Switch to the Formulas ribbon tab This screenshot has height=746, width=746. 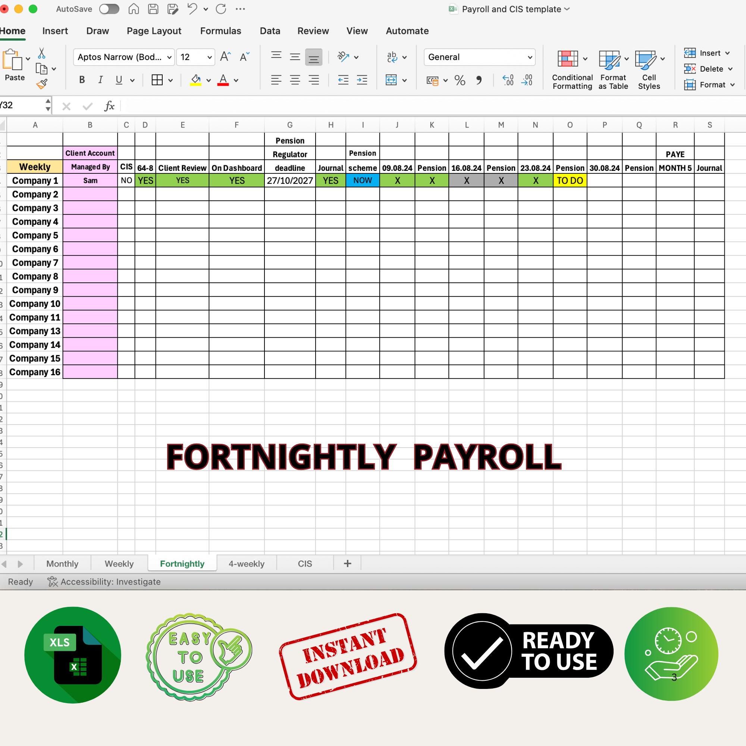pyautogui.click(x=220, y=31)
